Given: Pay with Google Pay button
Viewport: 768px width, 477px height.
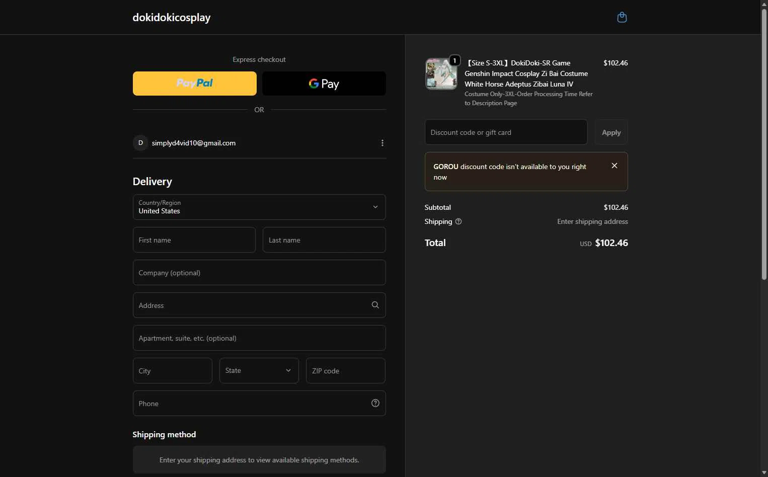Looking at the screenshot, I should click(324, 84).
